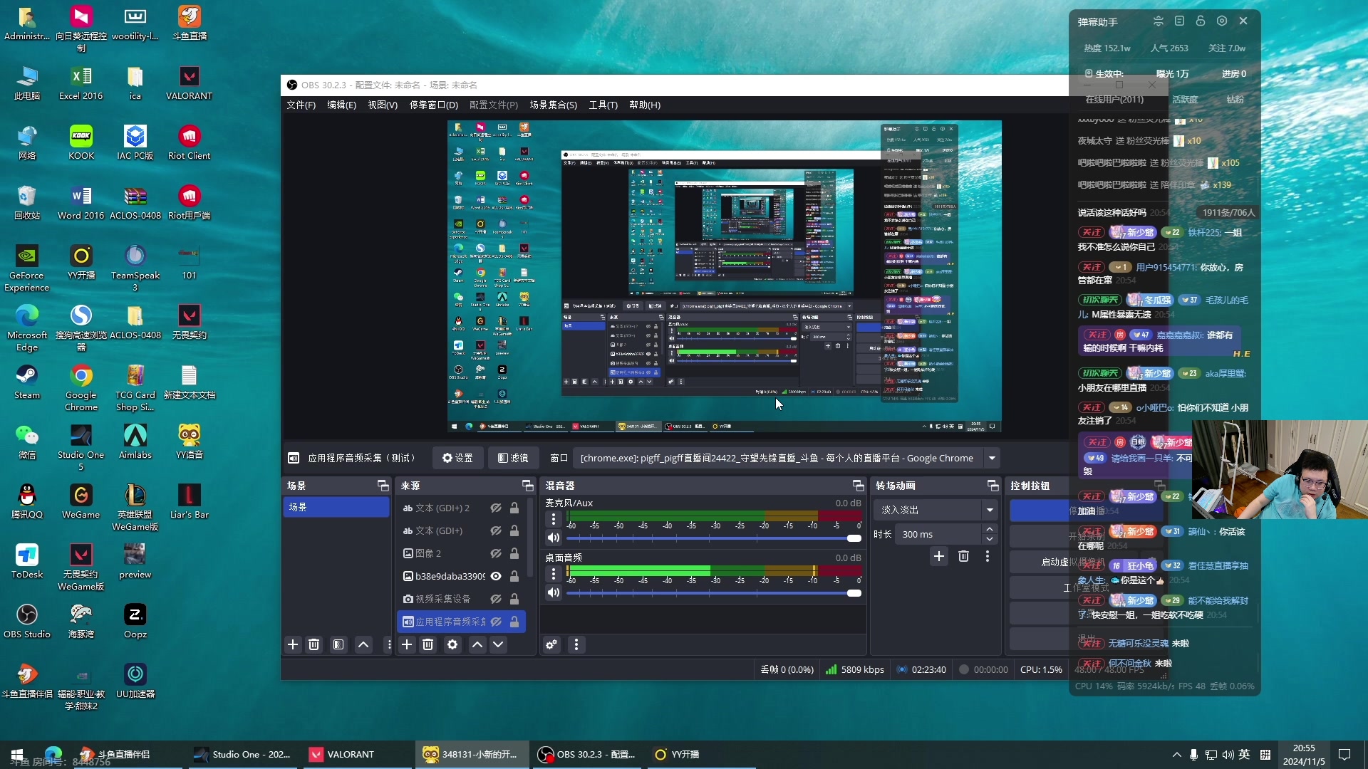1368x769 pixels.
Task: Add a new scene with the plus icon
Action: tap(293, 645)
